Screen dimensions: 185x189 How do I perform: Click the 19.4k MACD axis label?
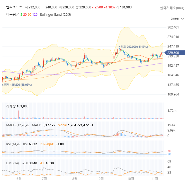pos(171,125)
